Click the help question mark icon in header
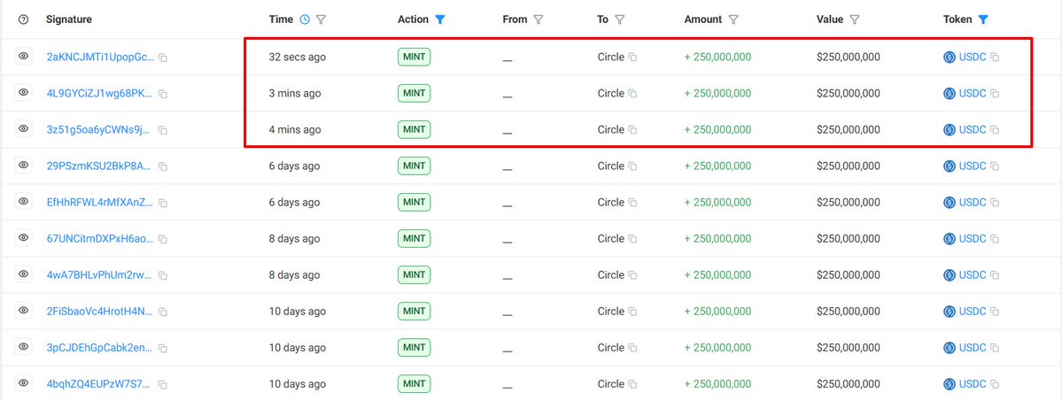This screenshot has height=401, width=1062. (24, 19)
